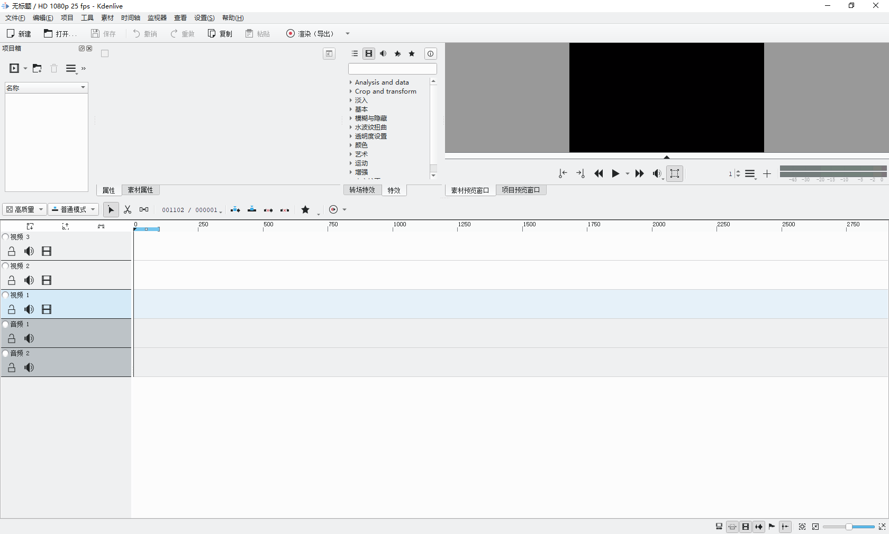
Task: Show audio effects speaker icon in effects panel
Action: (383, 53)
